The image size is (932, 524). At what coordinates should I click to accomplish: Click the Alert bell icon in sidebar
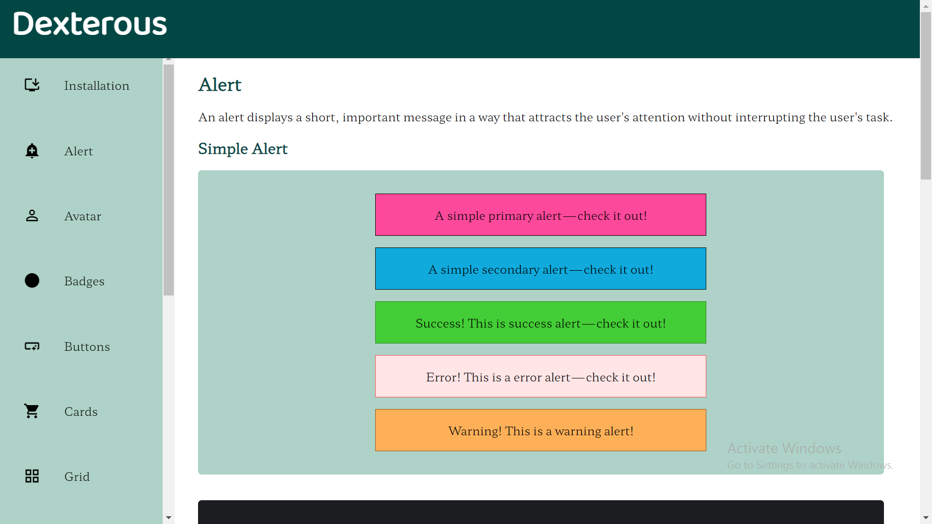(x=32, y=151)
